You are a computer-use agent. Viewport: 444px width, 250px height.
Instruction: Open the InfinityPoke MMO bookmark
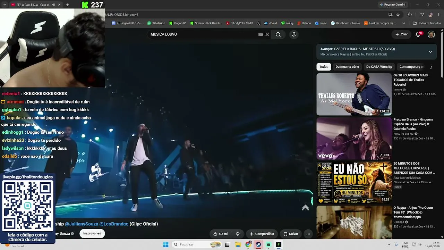click(239, 23)
